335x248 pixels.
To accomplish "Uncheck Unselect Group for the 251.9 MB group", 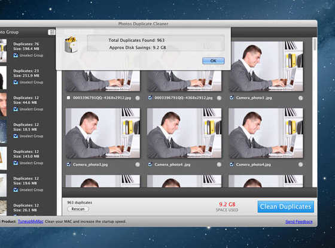I will pyautogui.click(x=16, y=83).
